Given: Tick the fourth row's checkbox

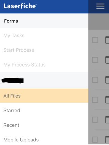Looking at the screenshot, I should click(95, 100).
